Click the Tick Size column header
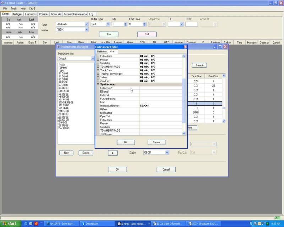284x227 pixels. pyautogui.click(x=196, y=76)
